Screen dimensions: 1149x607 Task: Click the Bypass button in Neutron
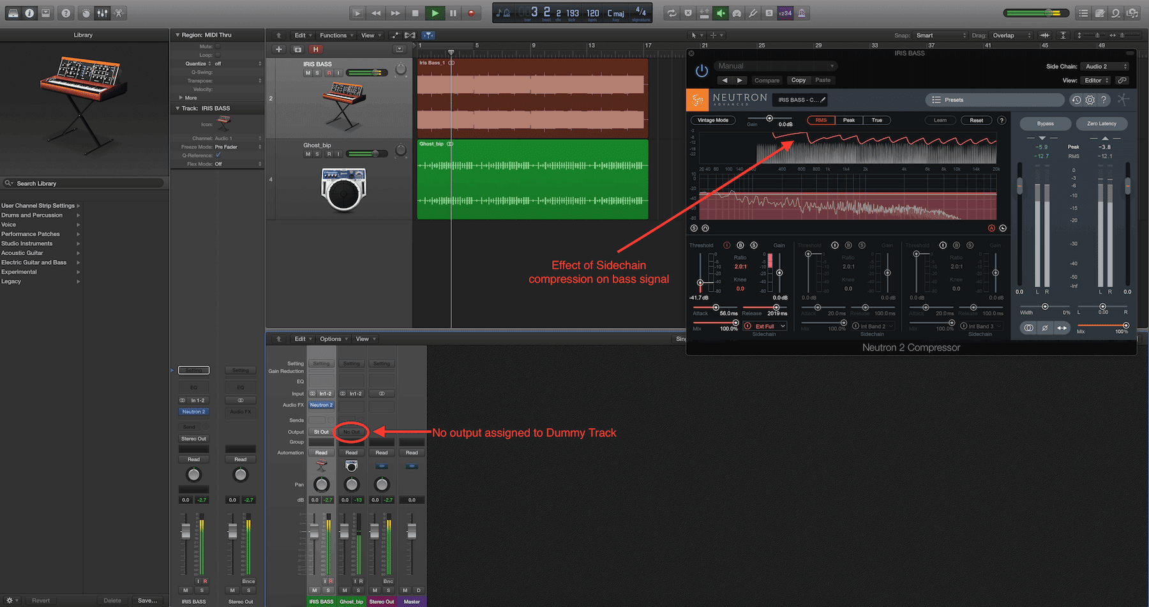pos(1045,123)
